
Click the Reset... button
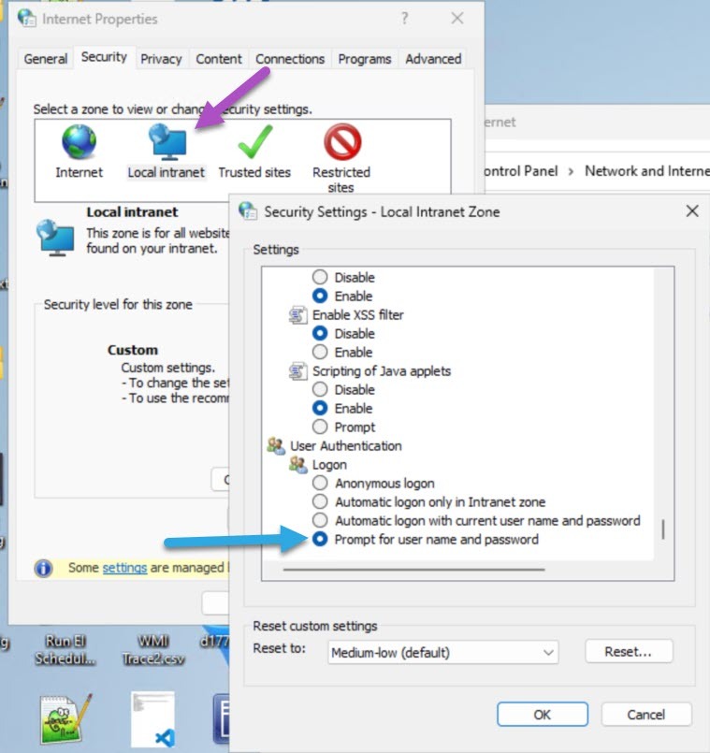pos(628,651)
